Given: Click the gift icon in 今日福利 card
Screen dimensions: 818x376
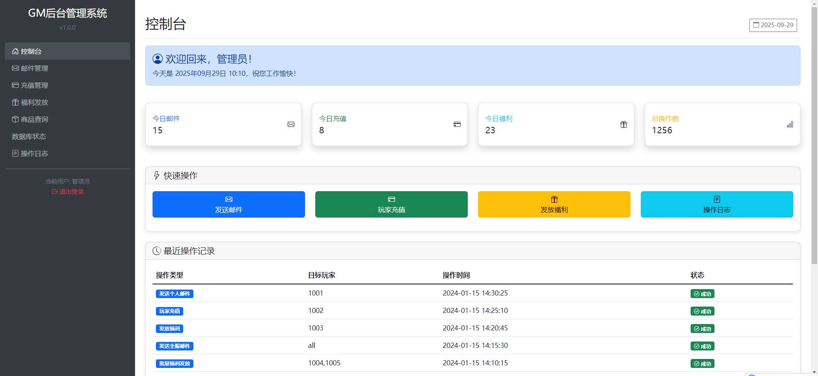Looking at the screenshot, I should pos(624,124).
